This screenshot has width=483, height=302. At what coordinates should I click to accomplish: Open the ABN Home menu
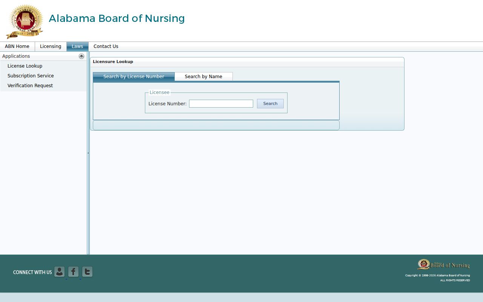tap(17, 46)
